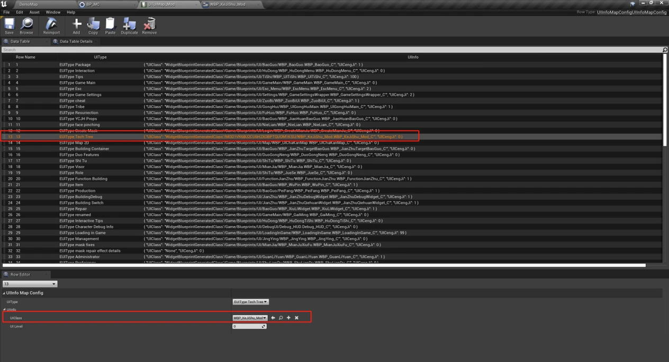Open the UIType dropdown showing EUIType Tech Tree

click(x=251, y=301)
